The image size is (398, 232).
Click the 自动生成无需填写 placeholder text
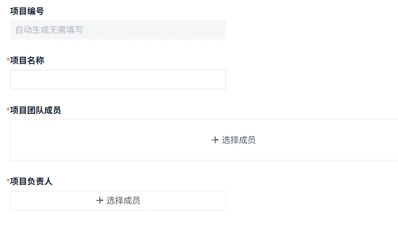(49, 30)
